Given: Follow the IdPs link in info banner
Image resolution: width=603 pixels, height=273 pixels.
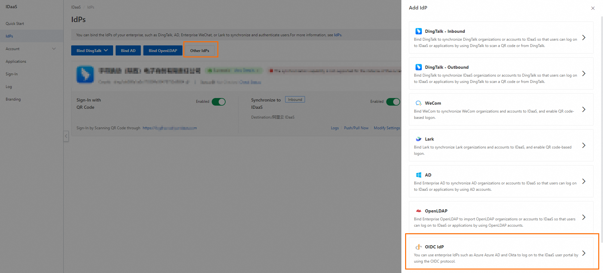Looking at the screenshot, I should tap(338, 35).
